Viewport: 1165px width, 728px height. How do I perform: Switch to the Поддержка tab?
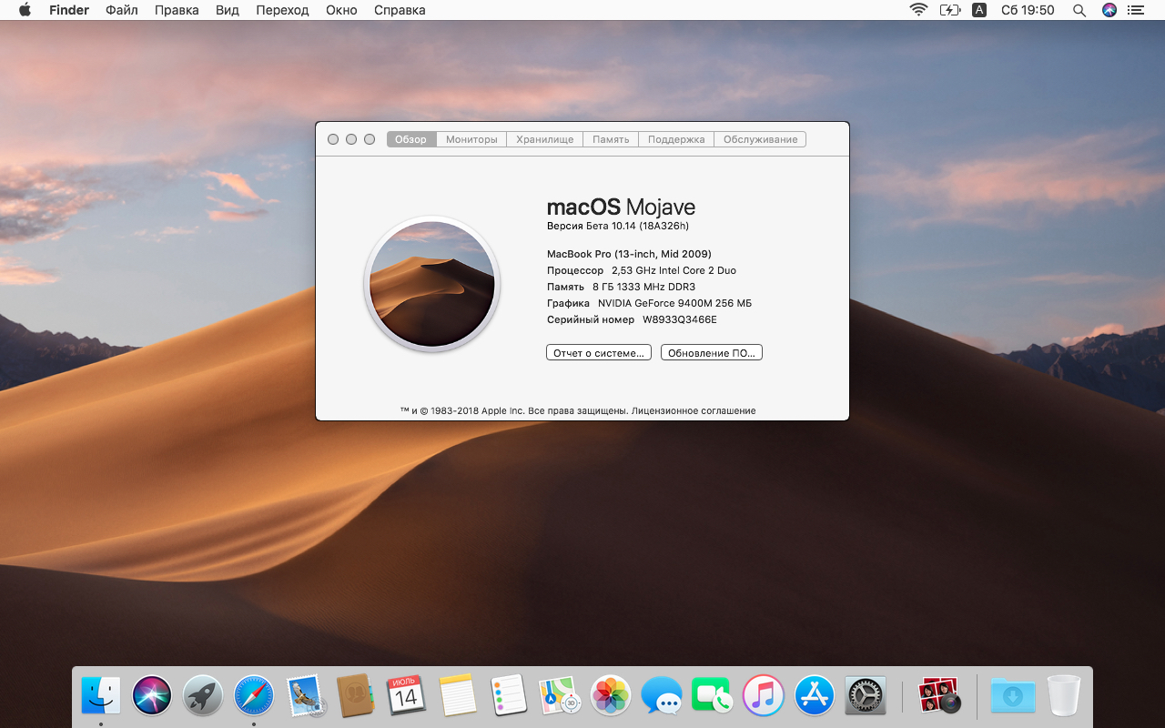click(676, 139)
